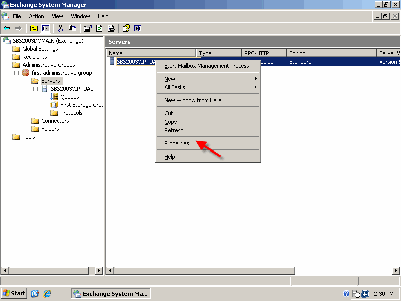Viewport: 401px width, 301px height.
Task: Expand the Recipients node
Action: coord(7,57)
